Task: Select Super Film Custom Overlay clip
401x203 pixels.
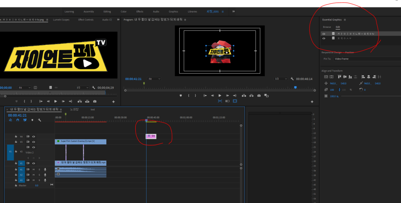Action: (x=81, y=142)
